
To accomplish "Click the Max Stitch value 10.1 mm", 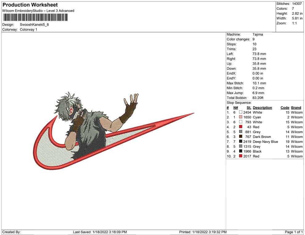I will tap(259, 83).
